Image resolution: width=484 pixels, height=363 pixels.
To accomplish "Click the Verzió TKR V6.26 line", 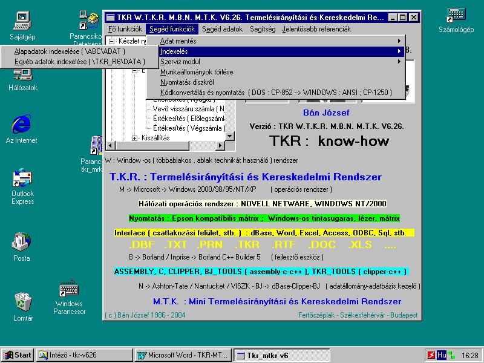I will [327, 126].
